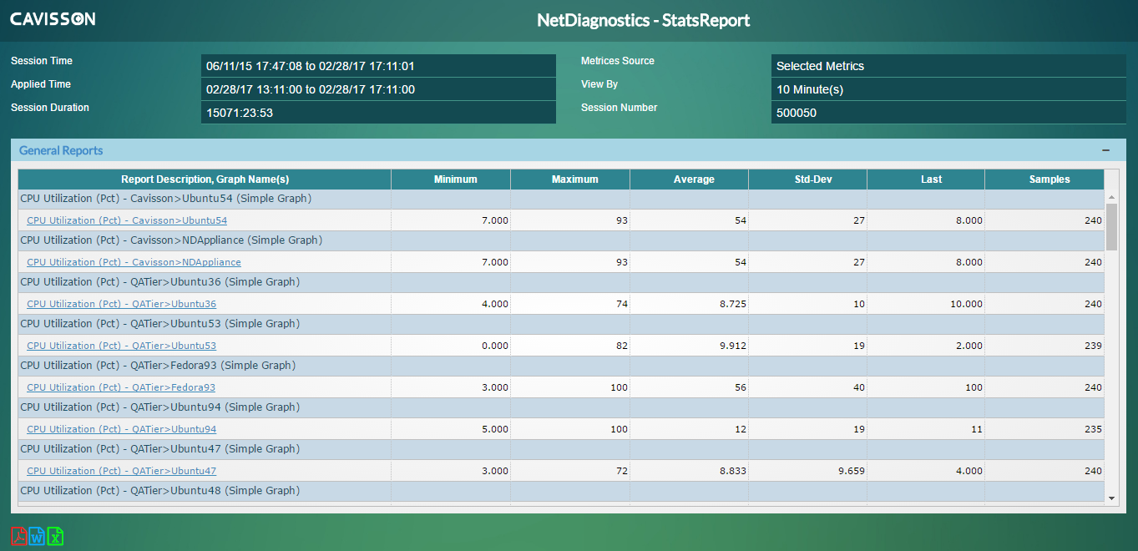Export the report as PDF
Image resolution: width=1138 pixels, height=551 pixels.
point(18,536)
